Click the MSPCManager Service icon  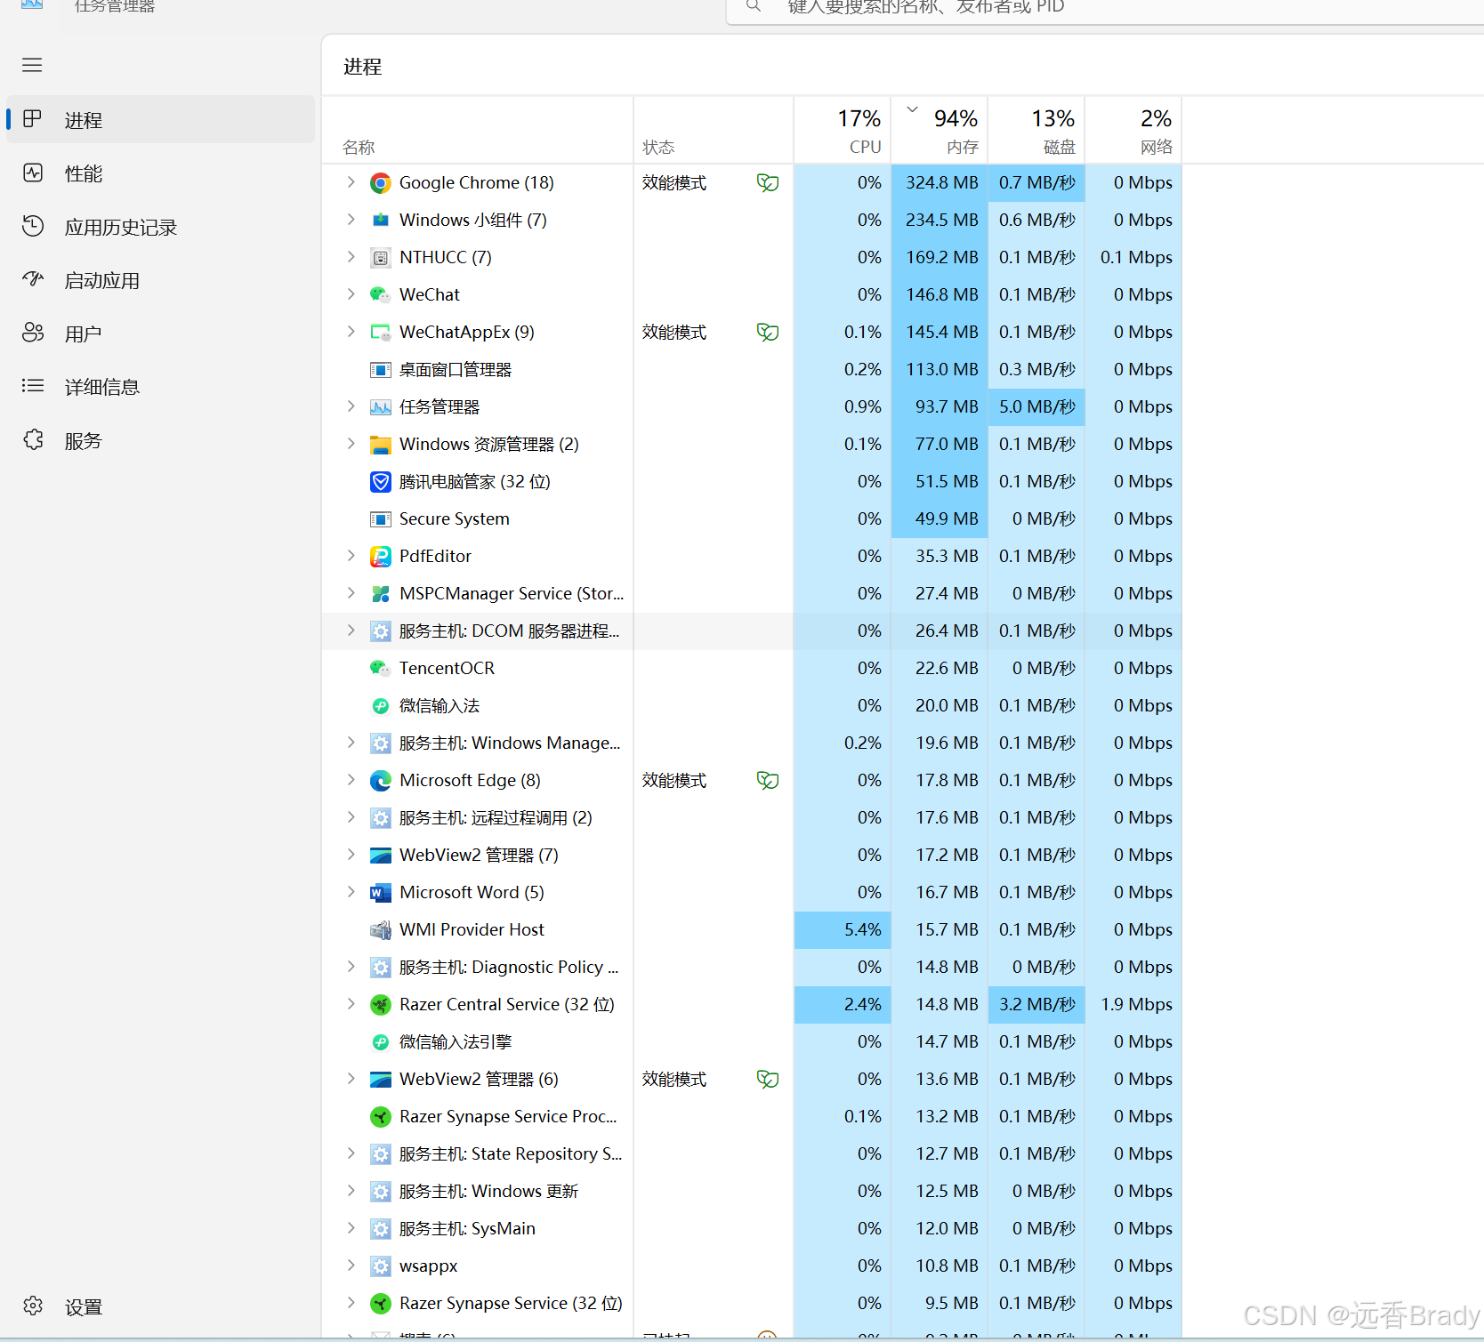click(x=381, y=594)
